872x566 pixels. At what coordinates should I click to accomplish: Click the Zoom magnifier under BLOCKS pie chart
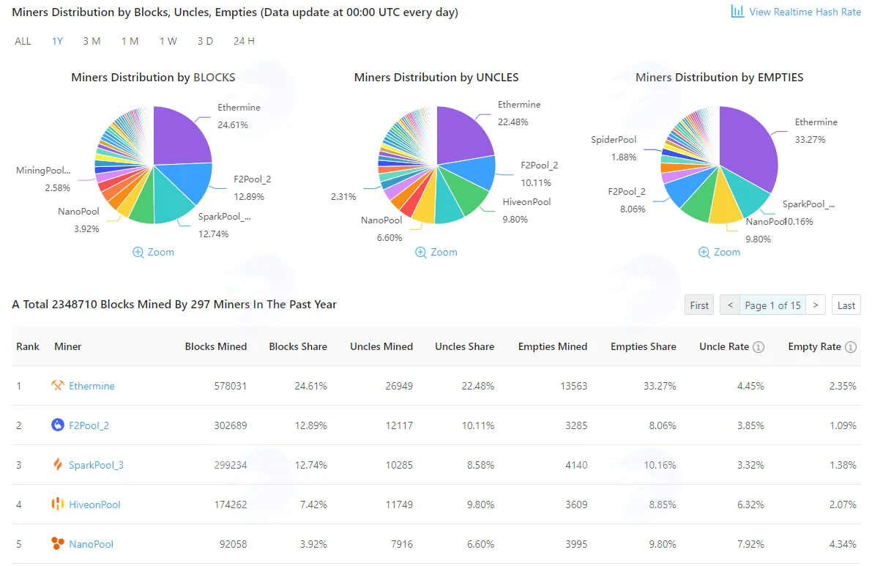(138, 252)
